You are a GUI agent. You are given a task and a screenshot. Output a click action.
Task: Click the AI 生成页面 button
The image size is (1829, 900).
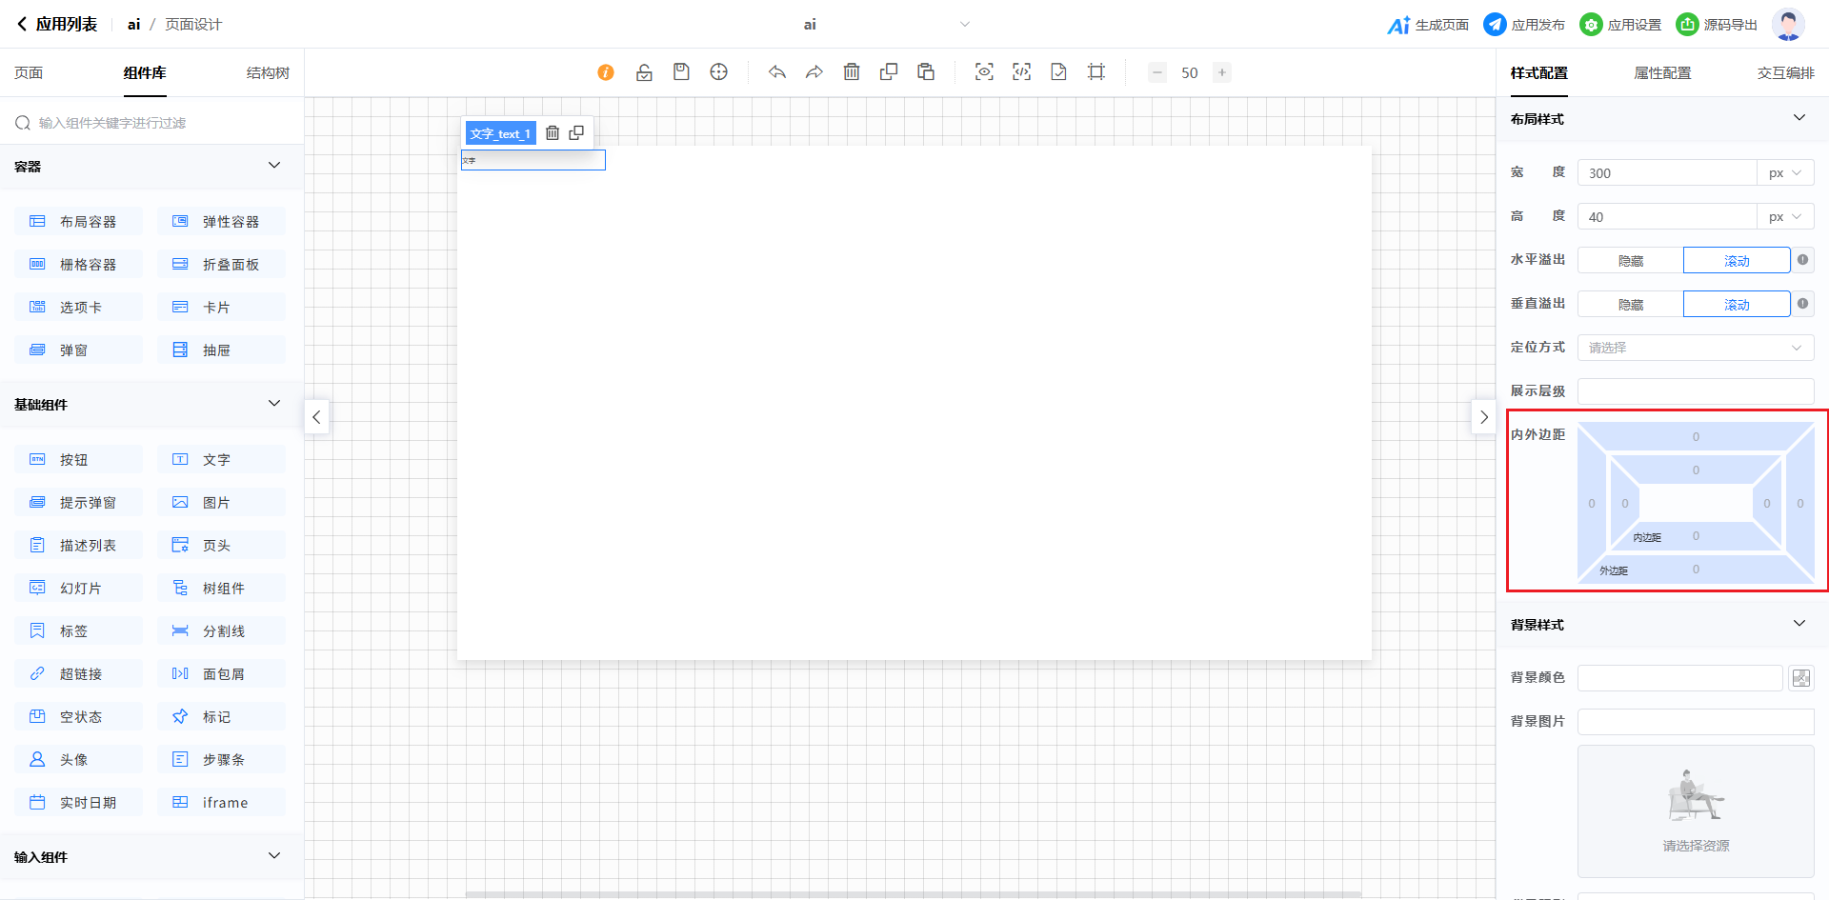pyautogui.click(x=1428, y=25)
